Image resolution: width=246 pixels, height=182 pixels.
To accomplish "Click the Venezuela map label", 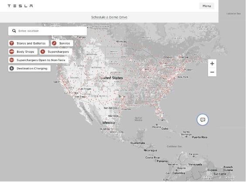I will point(195,165).
